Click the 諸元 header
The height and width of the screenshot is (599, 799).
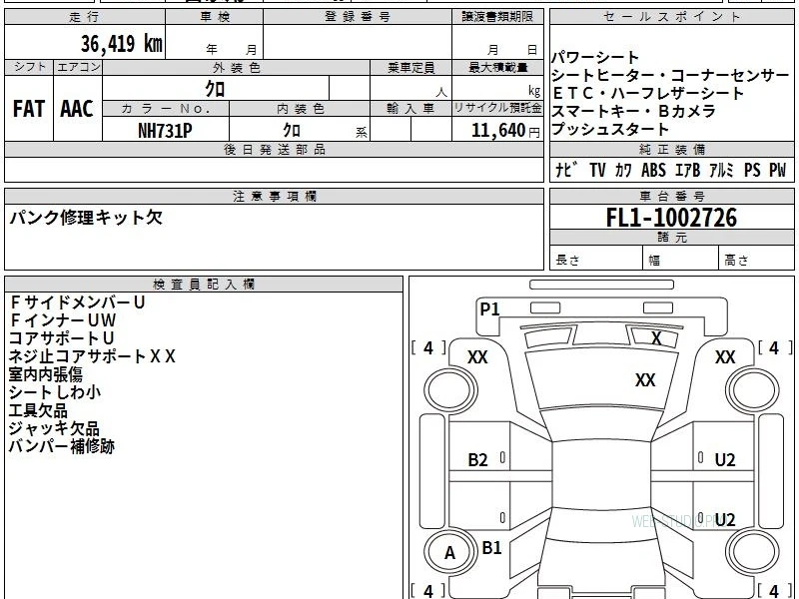671,237
